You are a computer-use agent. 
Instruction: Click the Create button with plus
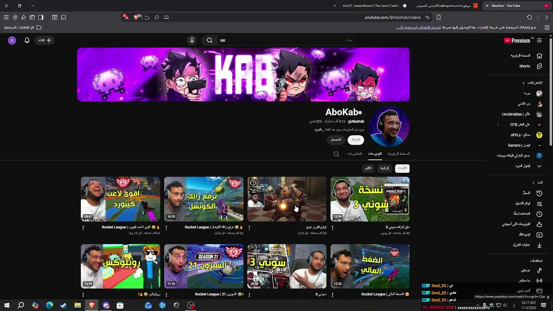(44, 40)
